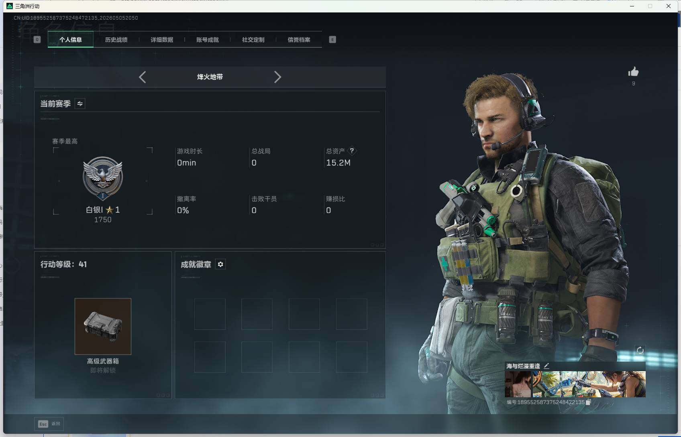Click the 总资产 value 15.2M
The image size is (681, 437).
[338, 163]
